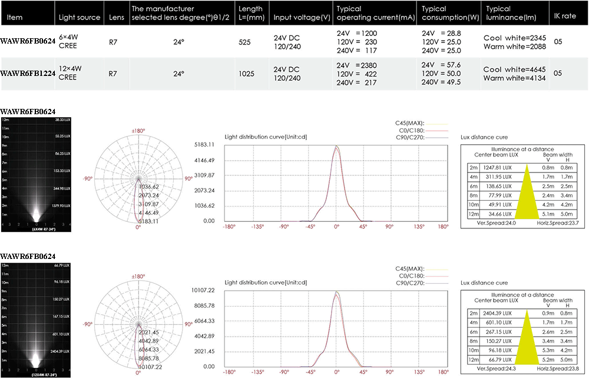Select the '1247.81 LUX' center beam value

[497, 168]
